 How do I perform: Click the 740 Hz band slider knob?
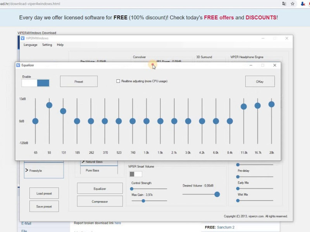click(x=133, y=121)
